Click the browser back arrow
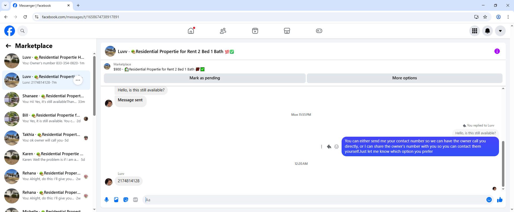Viewport: 514px width, 212px height. 6,17
